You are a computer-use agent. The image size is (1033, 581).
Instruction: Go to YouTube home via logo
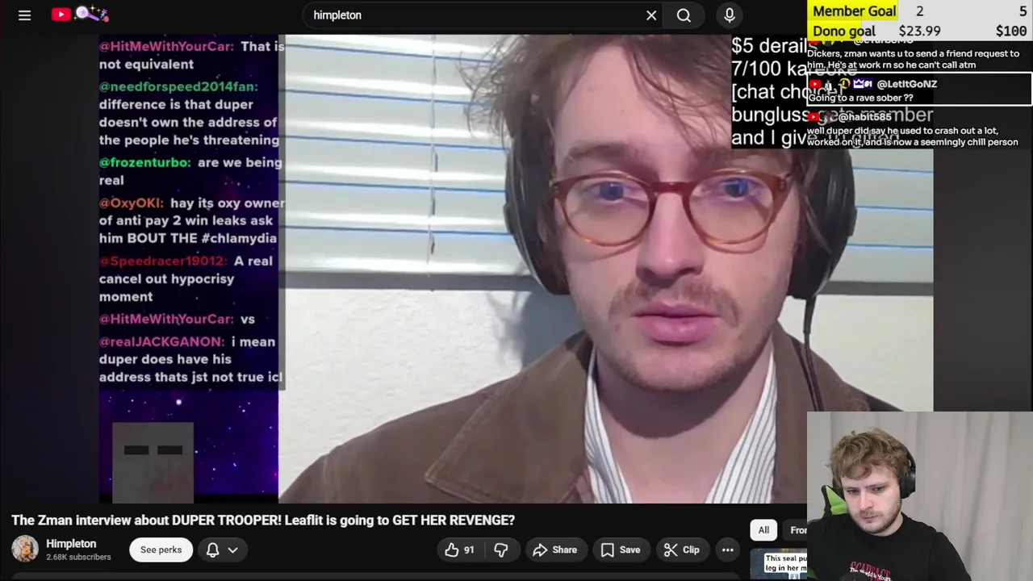click(79, 15)
